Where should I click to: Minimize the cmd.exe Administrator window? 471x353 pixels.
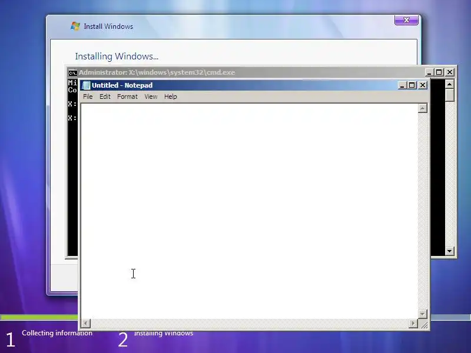pyautogui.click(x=429, y=72)
